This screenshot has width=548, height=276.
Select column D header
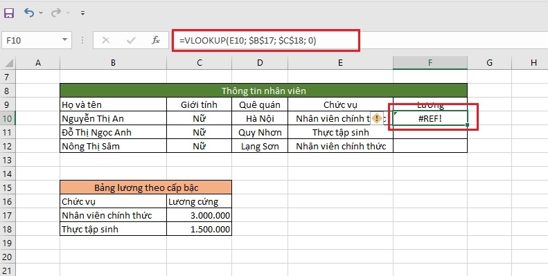[260, 63]
